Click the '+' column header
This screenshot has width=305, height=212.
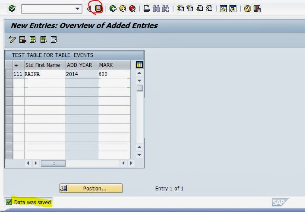tap(19, 65)
